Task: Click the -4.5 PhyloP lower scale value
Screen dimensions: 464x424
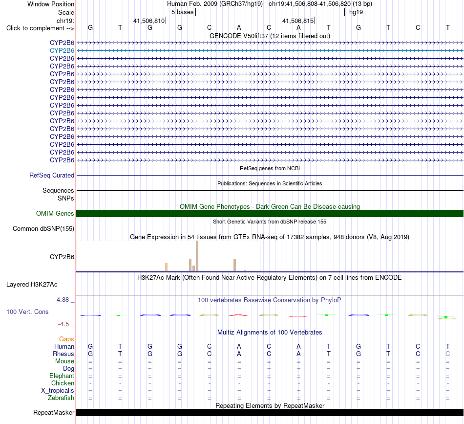Action: 63,324
